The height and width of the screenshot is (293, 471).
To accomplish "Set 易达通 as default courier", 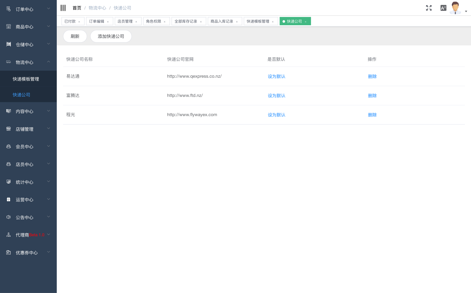I will (276, 77).
